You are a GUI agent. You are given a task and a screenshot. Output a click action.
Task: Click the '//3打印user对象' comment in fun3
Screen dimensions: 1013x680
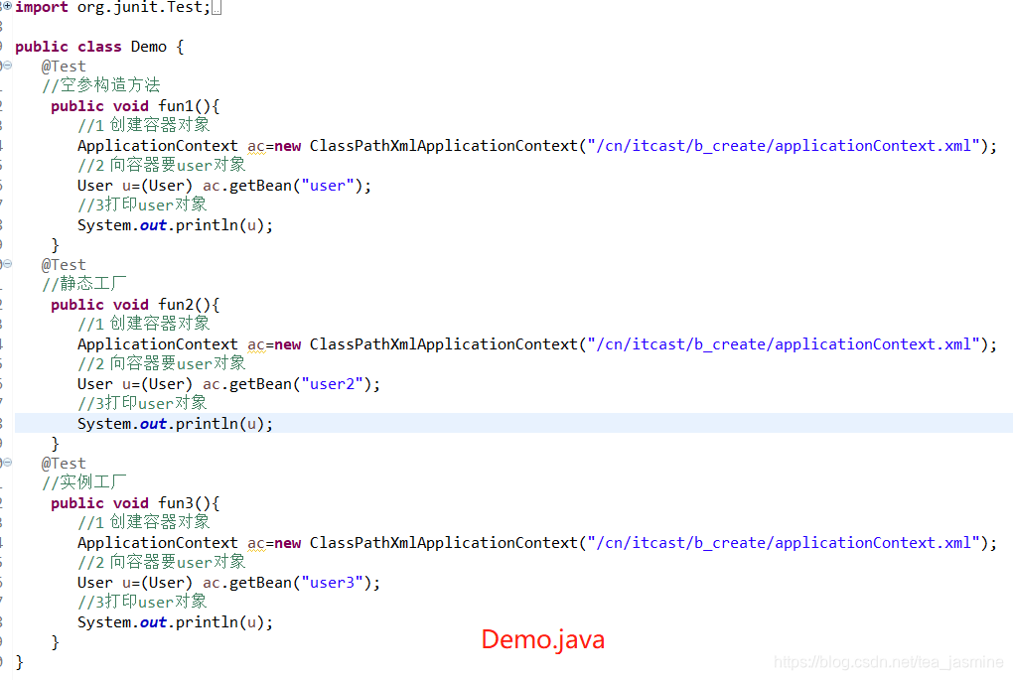pyautogui.click(x=142, y=602)
